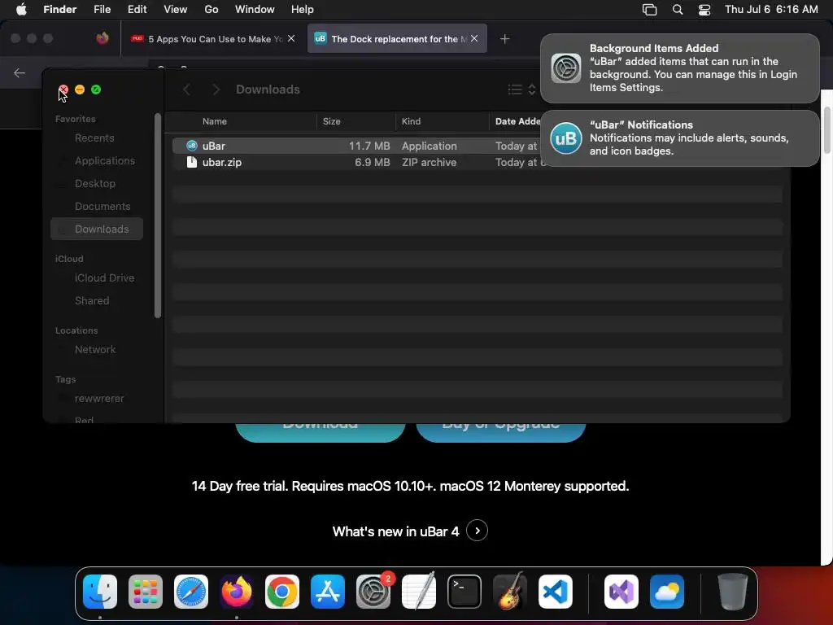Open Visual Studio purple icon in Dock
Viewport: 833px width, 625px height.
click(x=621, y=592)
